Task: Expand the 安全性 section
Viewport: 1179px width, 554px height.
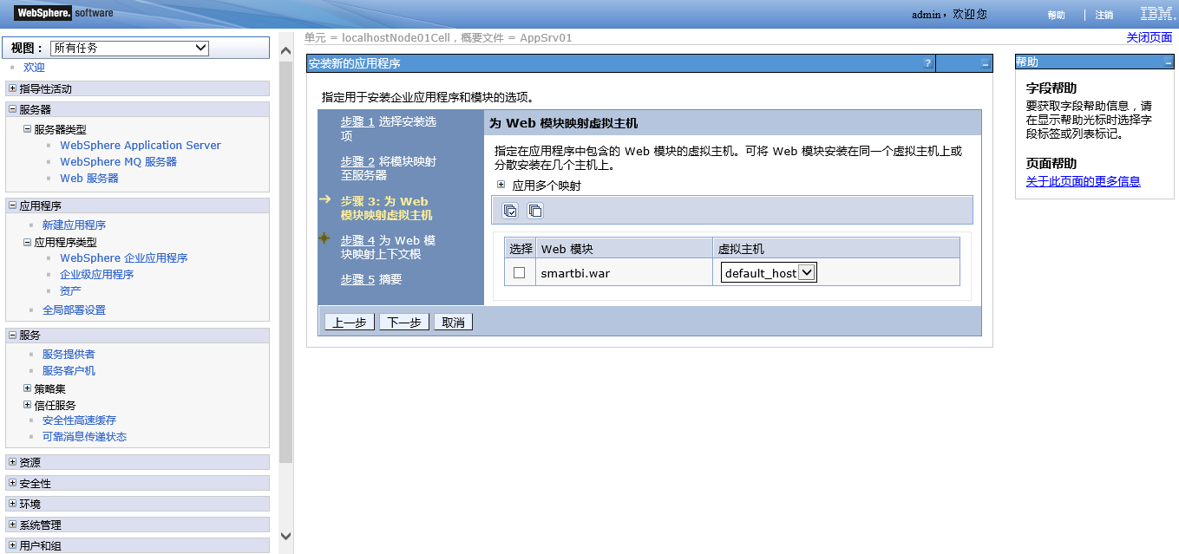Action: point(12,483)
